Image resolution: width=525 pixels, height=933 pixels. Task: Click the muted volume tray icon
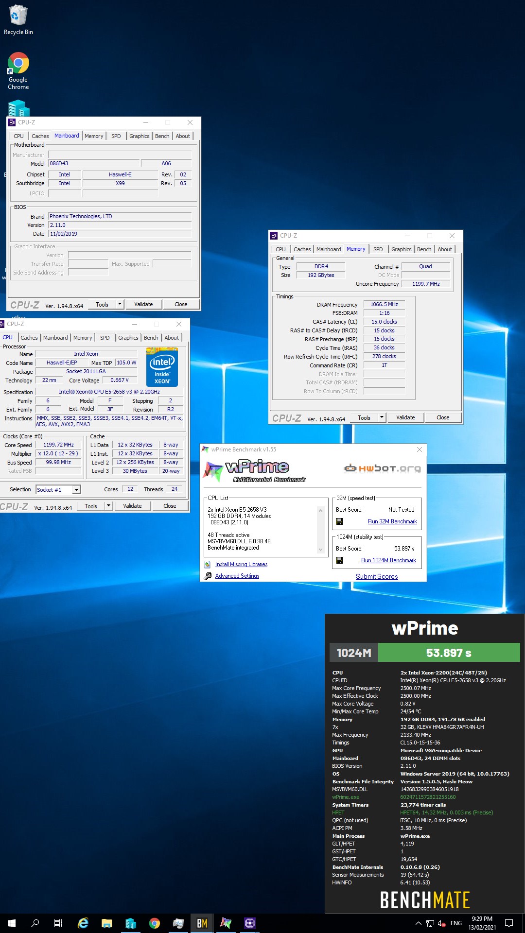coord(441,923)
